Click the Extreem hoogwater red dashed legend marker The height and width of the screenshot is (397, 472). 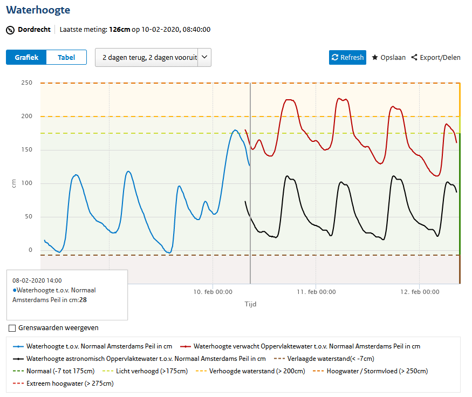(18, 384)
